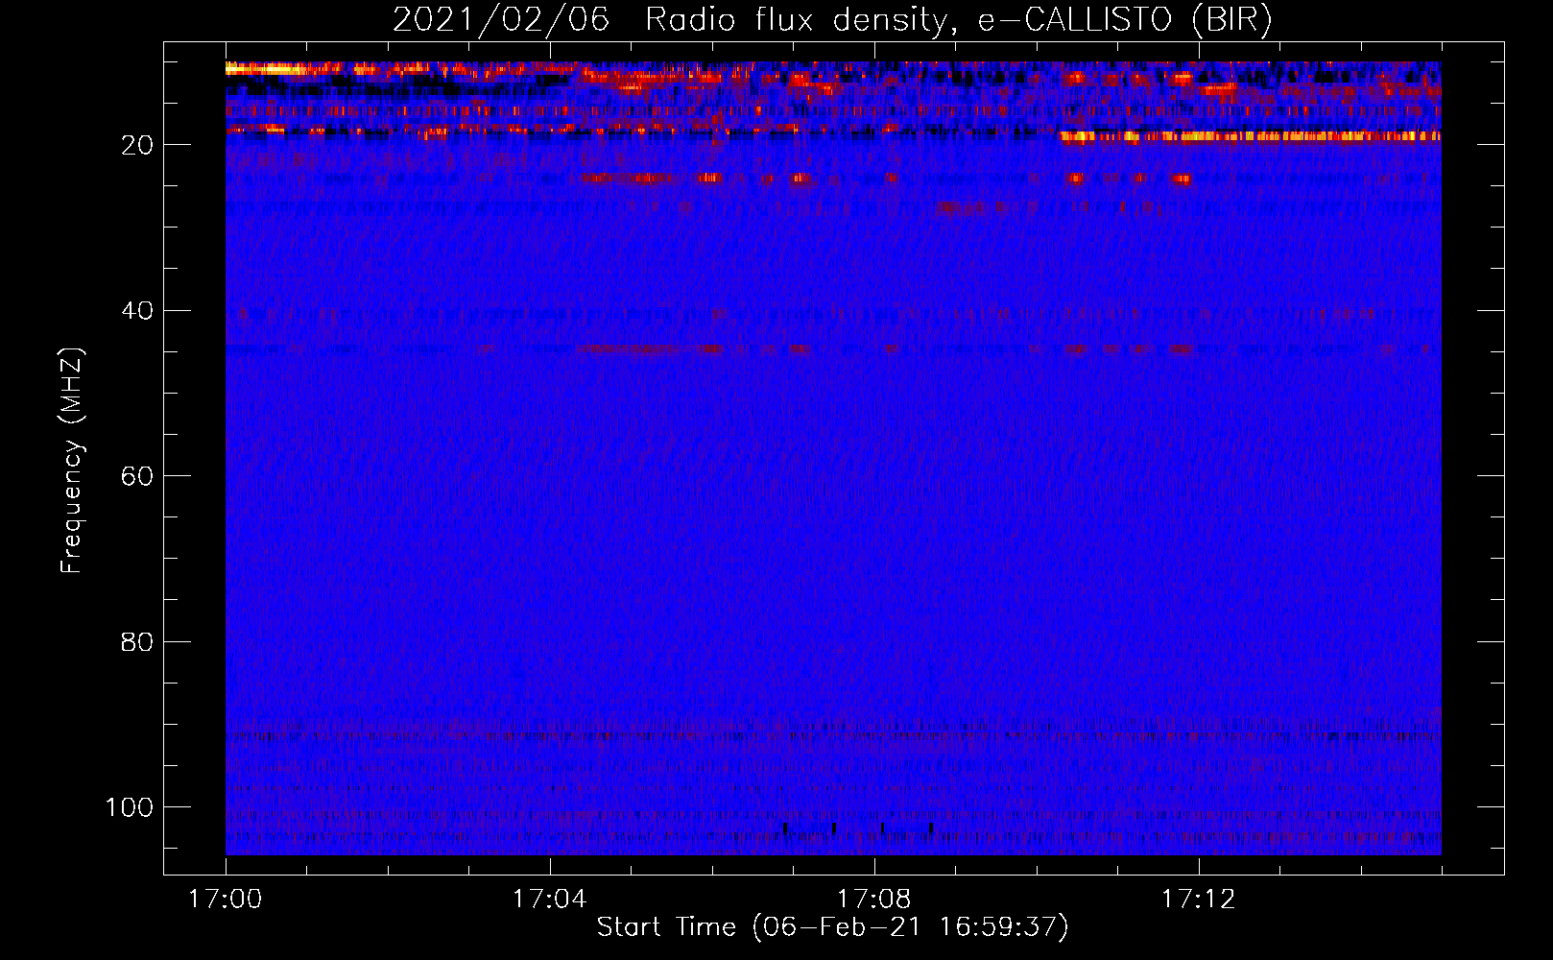Click the 17:08 time tick label
The height and width of the screenshot is (960, 1553).
point(874,900)
